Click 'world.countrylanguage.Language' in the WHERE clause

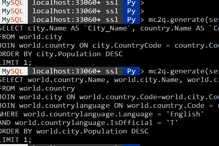tap(88, 114)
